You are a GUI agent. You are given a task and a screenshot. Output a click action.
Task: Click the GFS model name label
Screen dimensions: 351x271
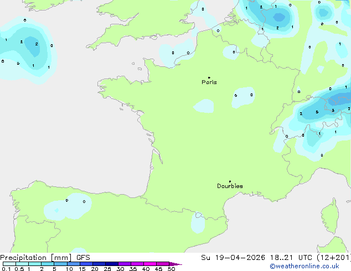pyautogui.click(x=83, y=258)
